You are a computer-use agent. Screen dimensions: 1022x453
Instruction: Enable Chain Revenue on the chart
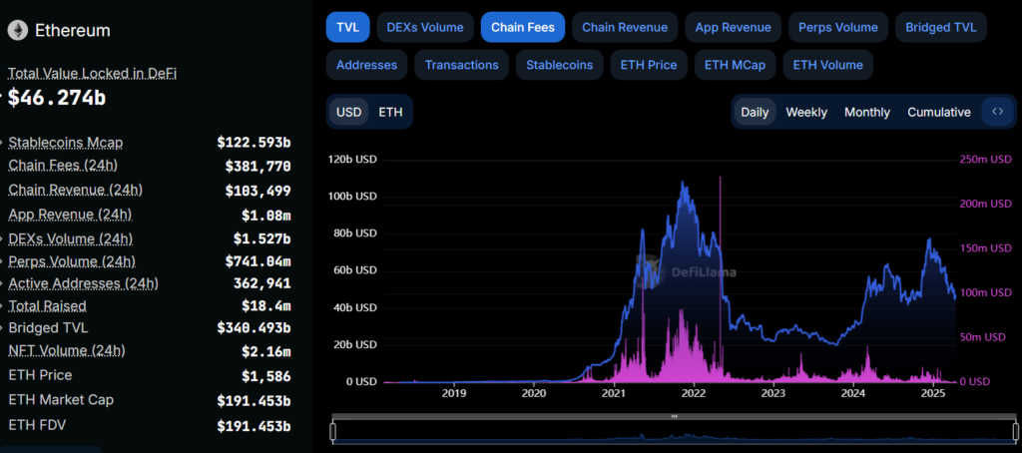click(x=625, y=27)
